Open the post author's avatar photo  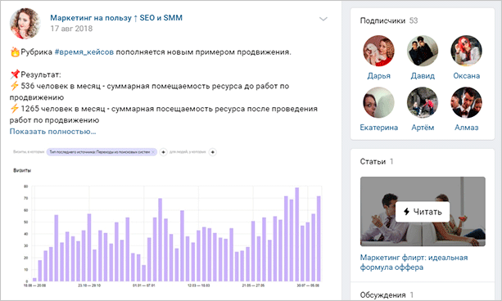25,24
